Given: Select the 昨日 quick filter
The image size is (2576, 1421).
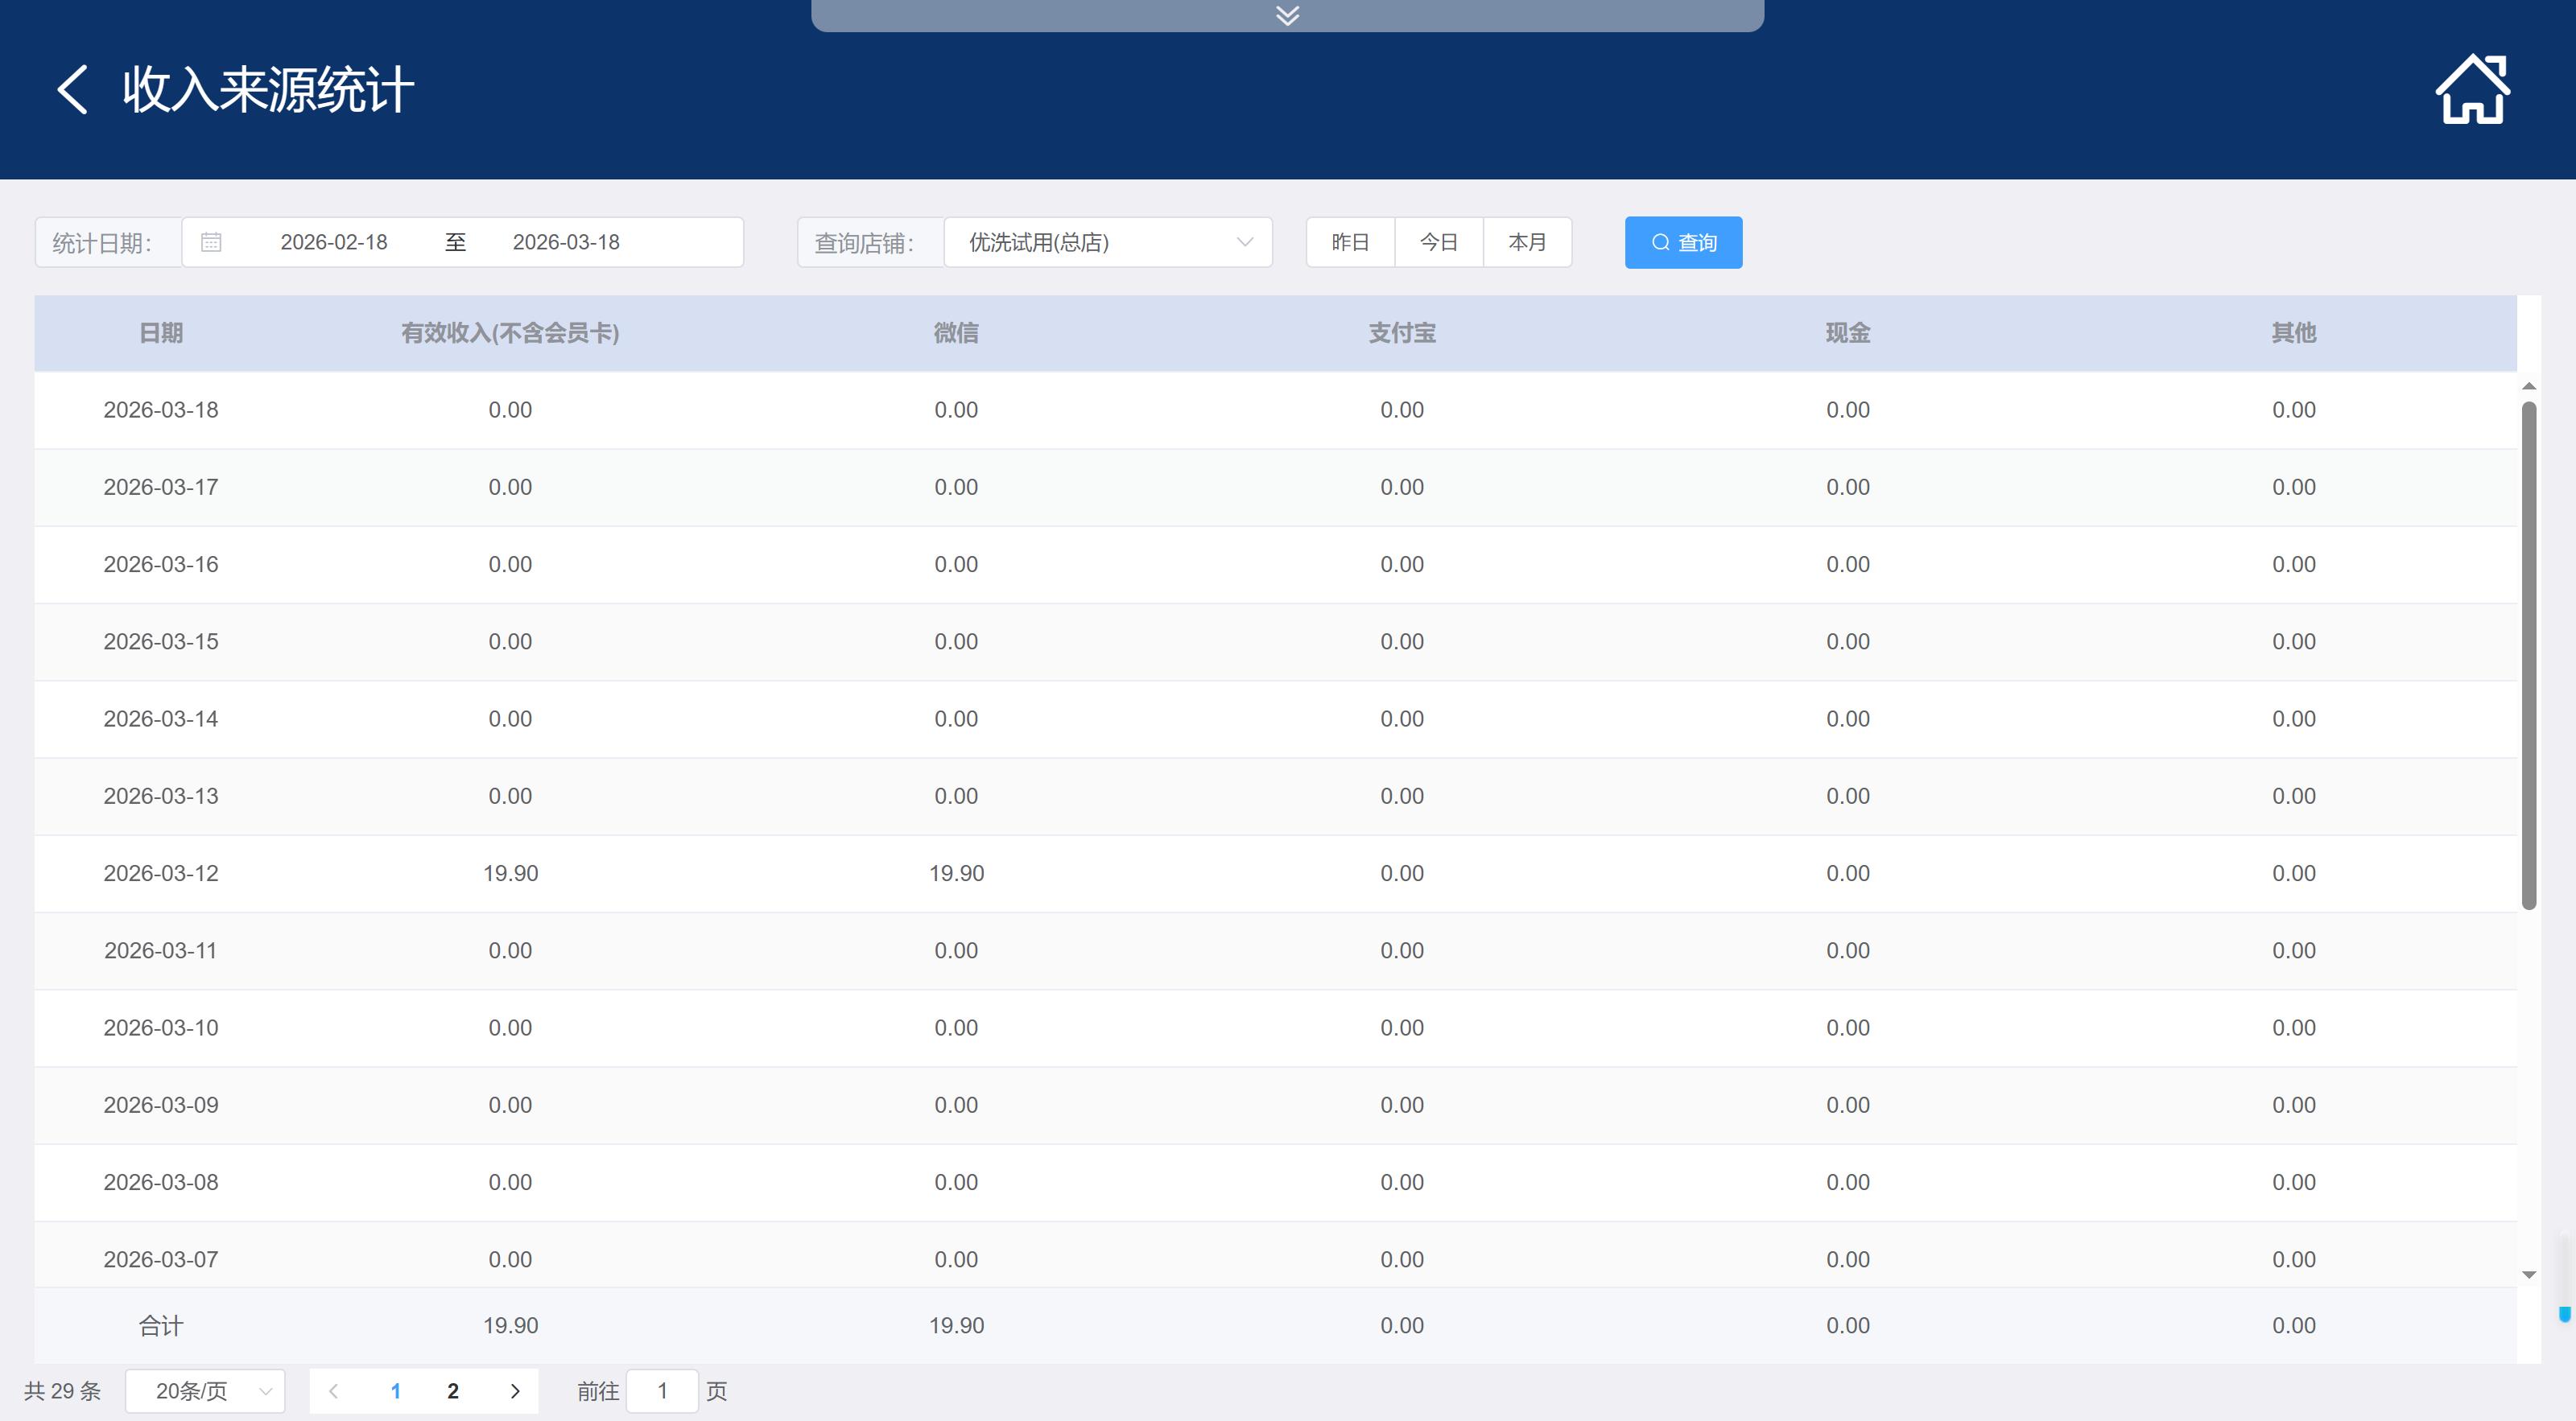Looking at the screenshot, I should (x=1350, y=242).
